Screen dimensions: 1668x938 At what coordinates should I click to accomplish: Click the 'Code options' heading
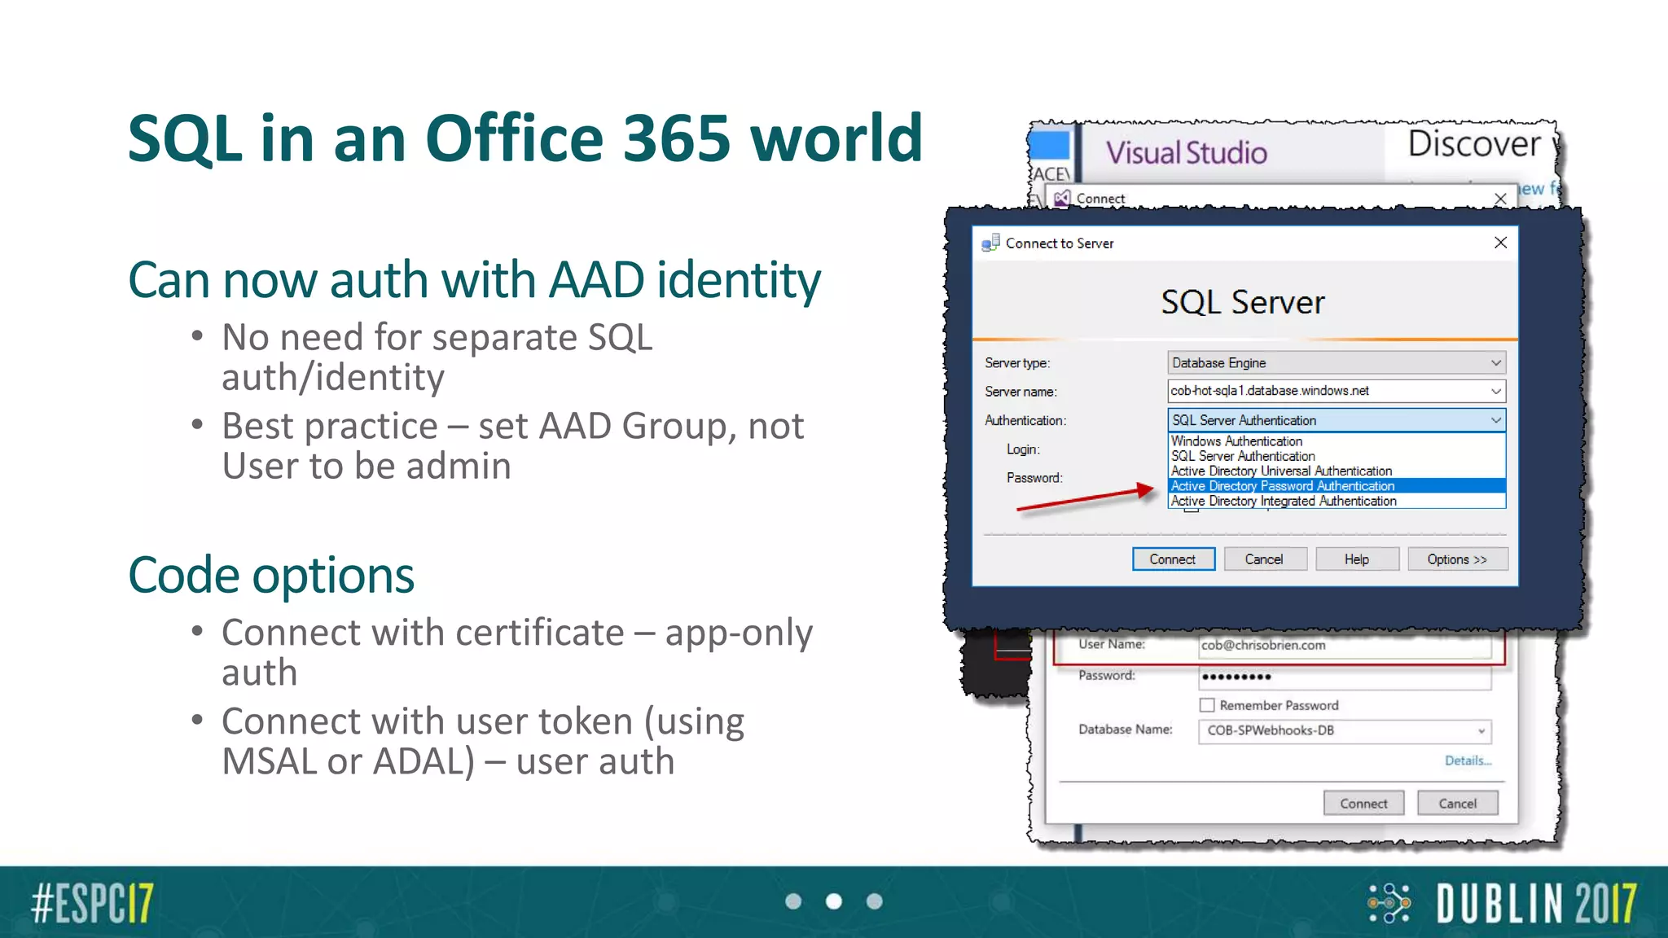pos(271,576)
